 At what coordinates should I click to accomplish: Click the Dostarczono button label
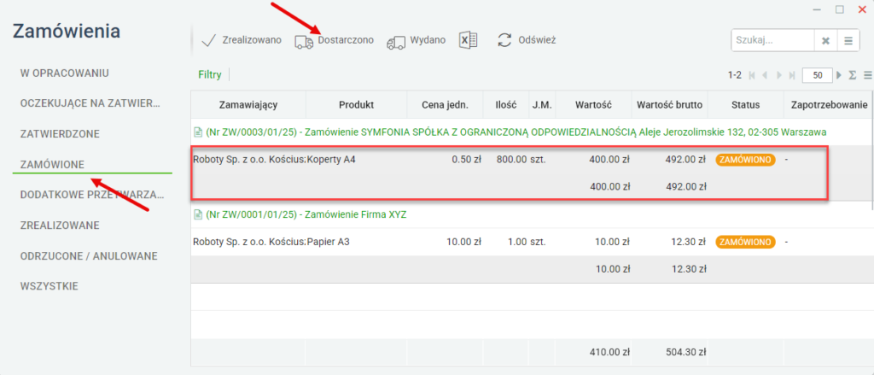[346, 40]
